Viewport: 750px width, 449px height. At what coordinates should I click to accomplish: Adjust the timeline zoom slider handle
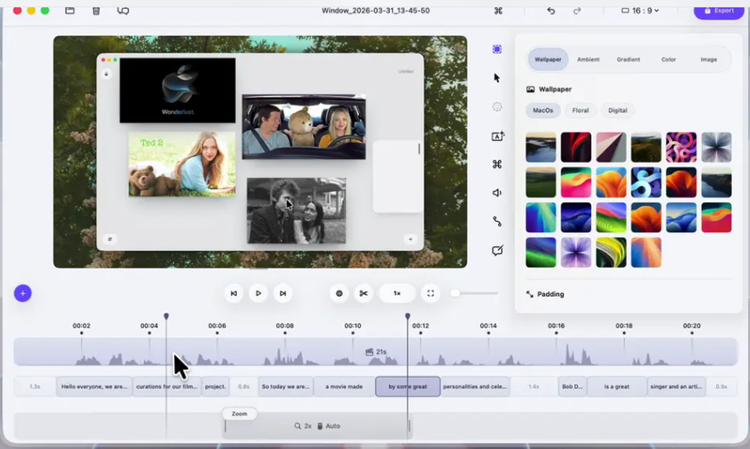[x=455, y=293]
